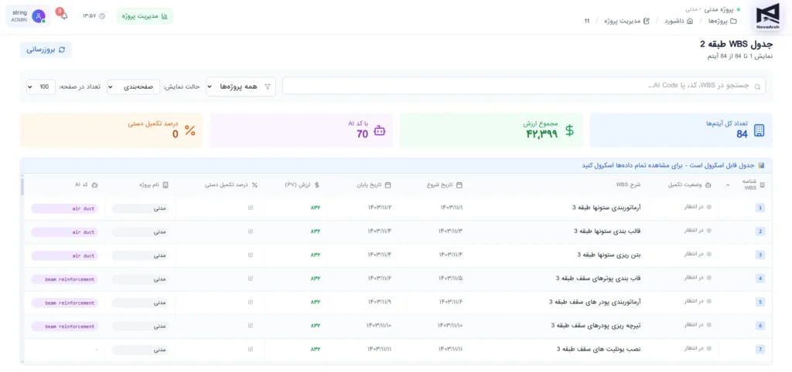Screen dimensions: 792x372
Task: Click the green مدیریت پروژه button
Action: (145, 15)
